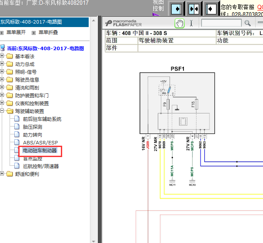The width and height of the screenshot is (263, 243).
Task: Click the Macromedia FlashPaper logo
Action: 123,23
